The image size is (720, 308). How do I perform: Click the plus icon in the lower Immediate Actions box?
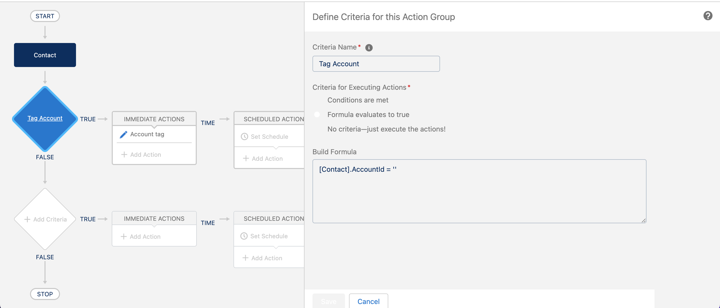(x=123, y=237)
